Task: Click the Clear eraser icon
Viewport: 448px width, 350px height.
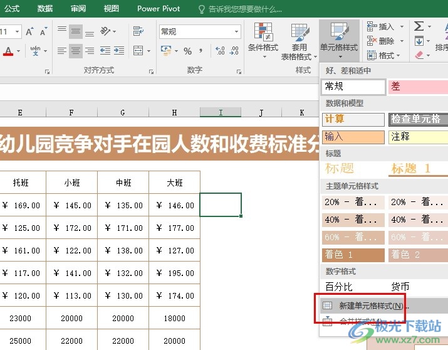Action: [x=419, y=55]
